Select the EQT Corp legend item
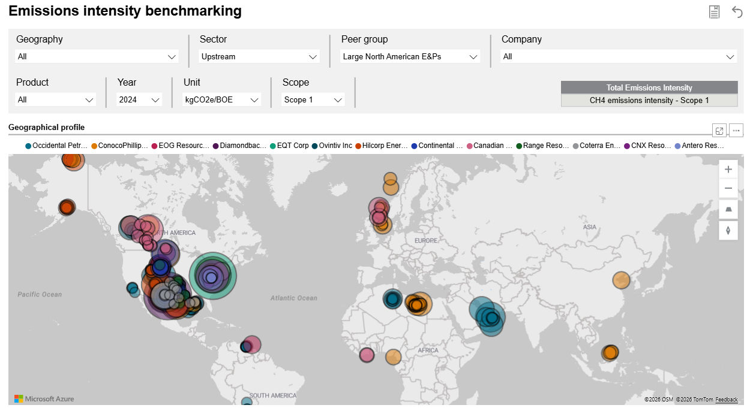The width and height of the screenshot is (753, 411). 289,146
